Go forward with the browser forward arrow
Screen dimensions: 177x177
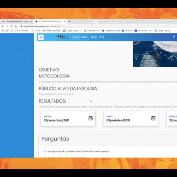[x=7, y=26]
